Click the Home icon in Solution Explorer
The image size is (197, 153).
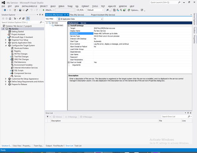pyautogui.click(x=10, y=19)
